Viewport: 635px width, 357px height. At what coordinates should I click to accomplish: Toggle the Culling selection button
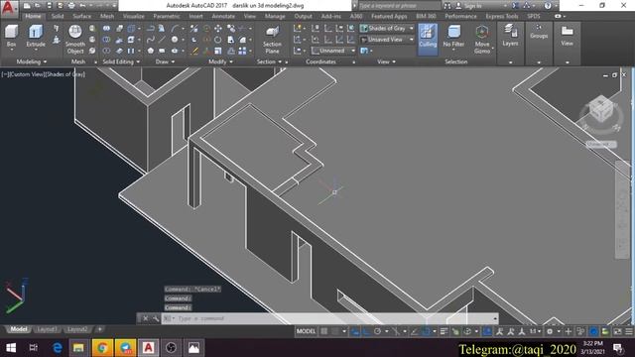click(428, 40)
